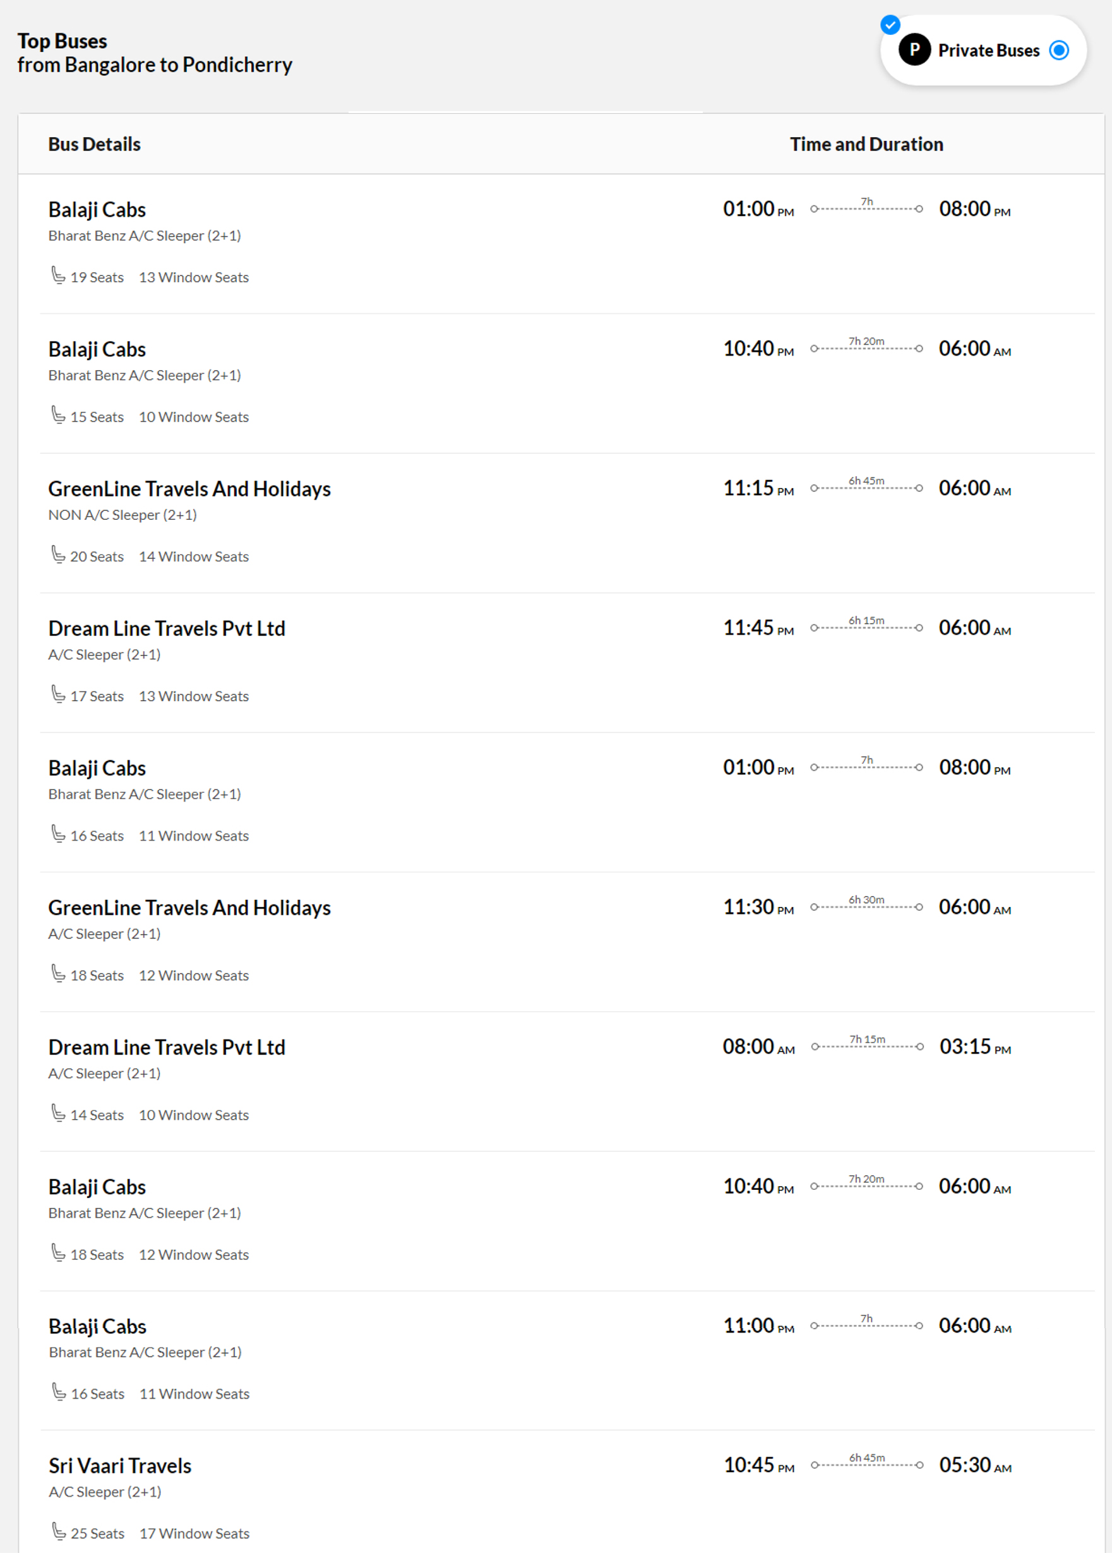Click the seat icon beside 17 Seats

58,694
